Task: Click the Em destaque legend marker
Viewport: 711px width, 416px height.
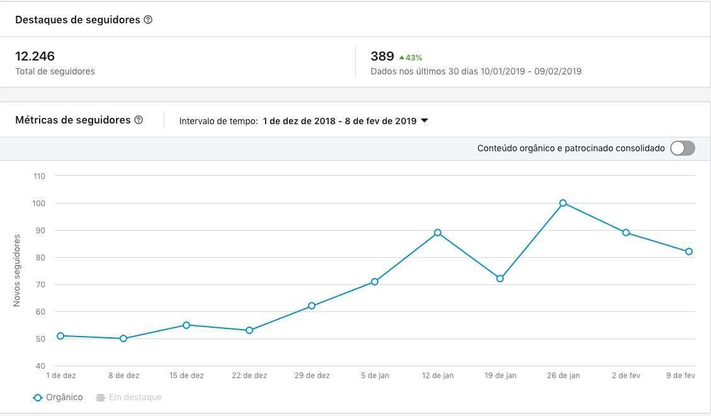Action: [100, 398]
